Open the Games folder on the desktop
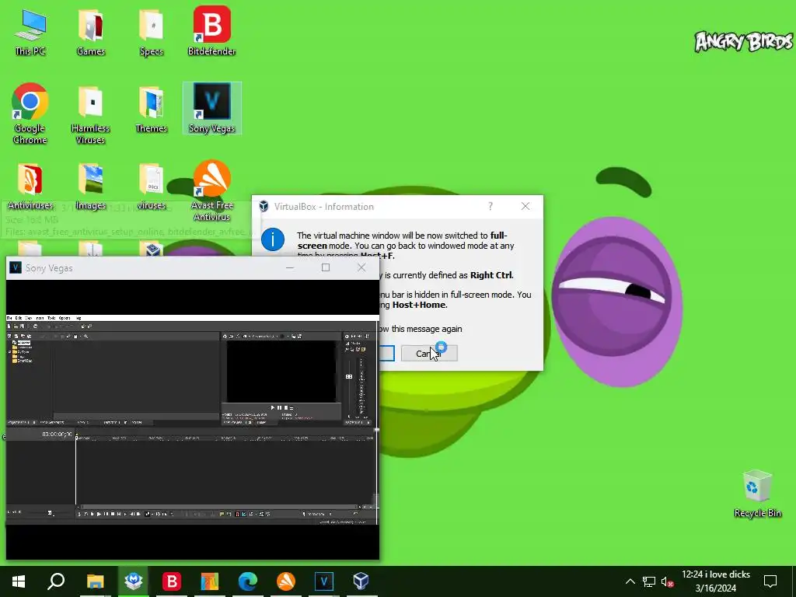796x597 pixels. [90, 31]
